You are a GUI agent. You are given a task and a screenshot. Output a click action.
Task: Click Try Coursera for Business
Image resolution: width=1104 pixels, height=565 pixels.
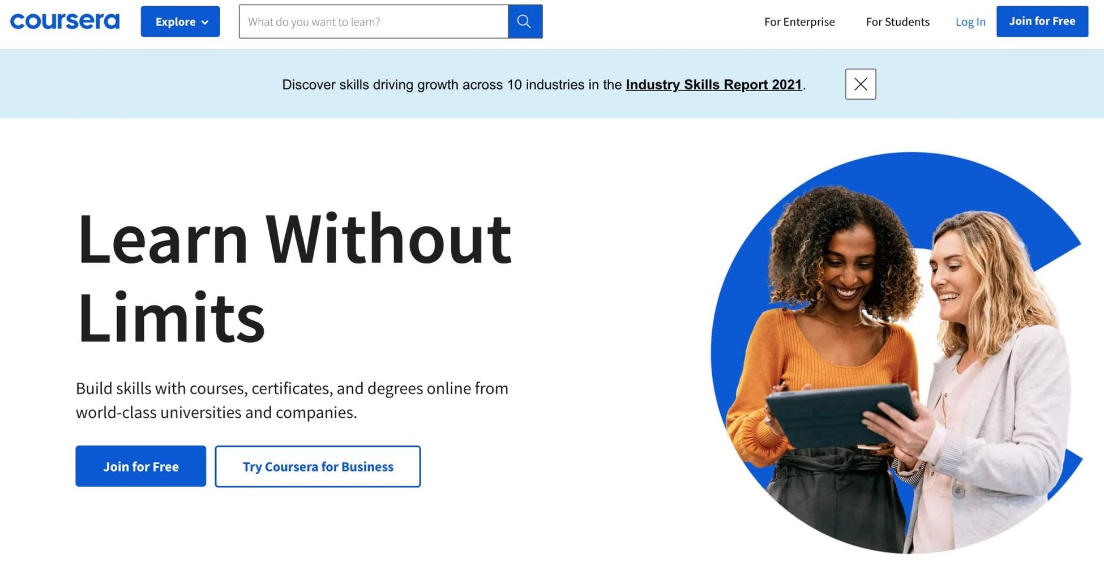pos(317,466)
